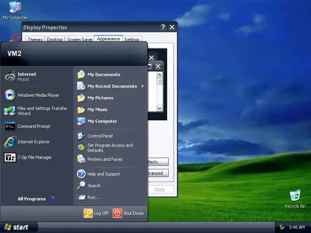Expand All Programs arrow
The width and height of the screenshot is (311, 233).
coord(53,199)
